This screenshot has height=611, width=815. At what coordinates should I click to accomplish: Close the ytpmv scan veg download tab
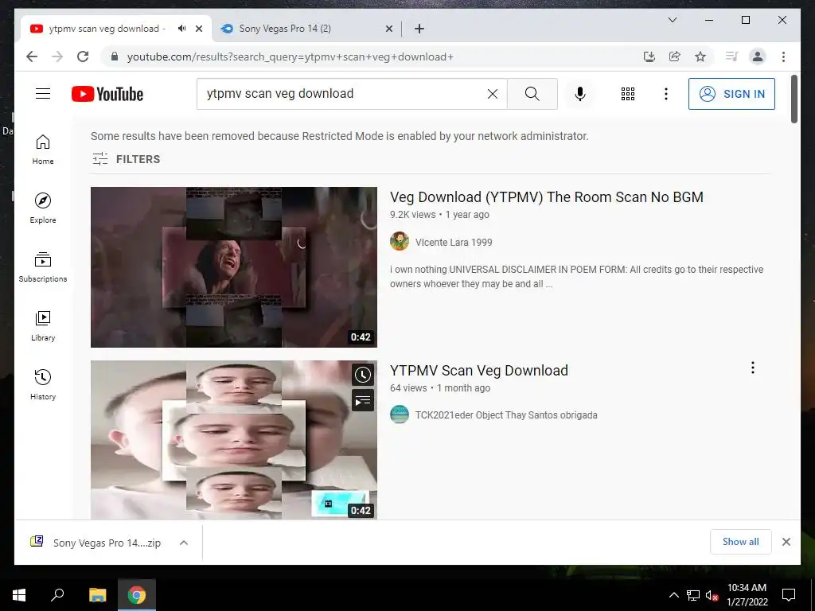198,29
